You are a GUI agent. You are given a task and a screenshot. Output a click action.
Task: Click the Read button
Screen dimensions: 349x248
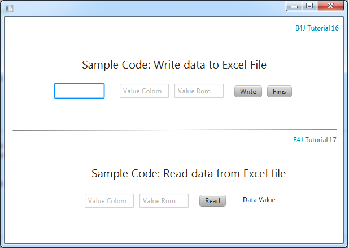212,201
